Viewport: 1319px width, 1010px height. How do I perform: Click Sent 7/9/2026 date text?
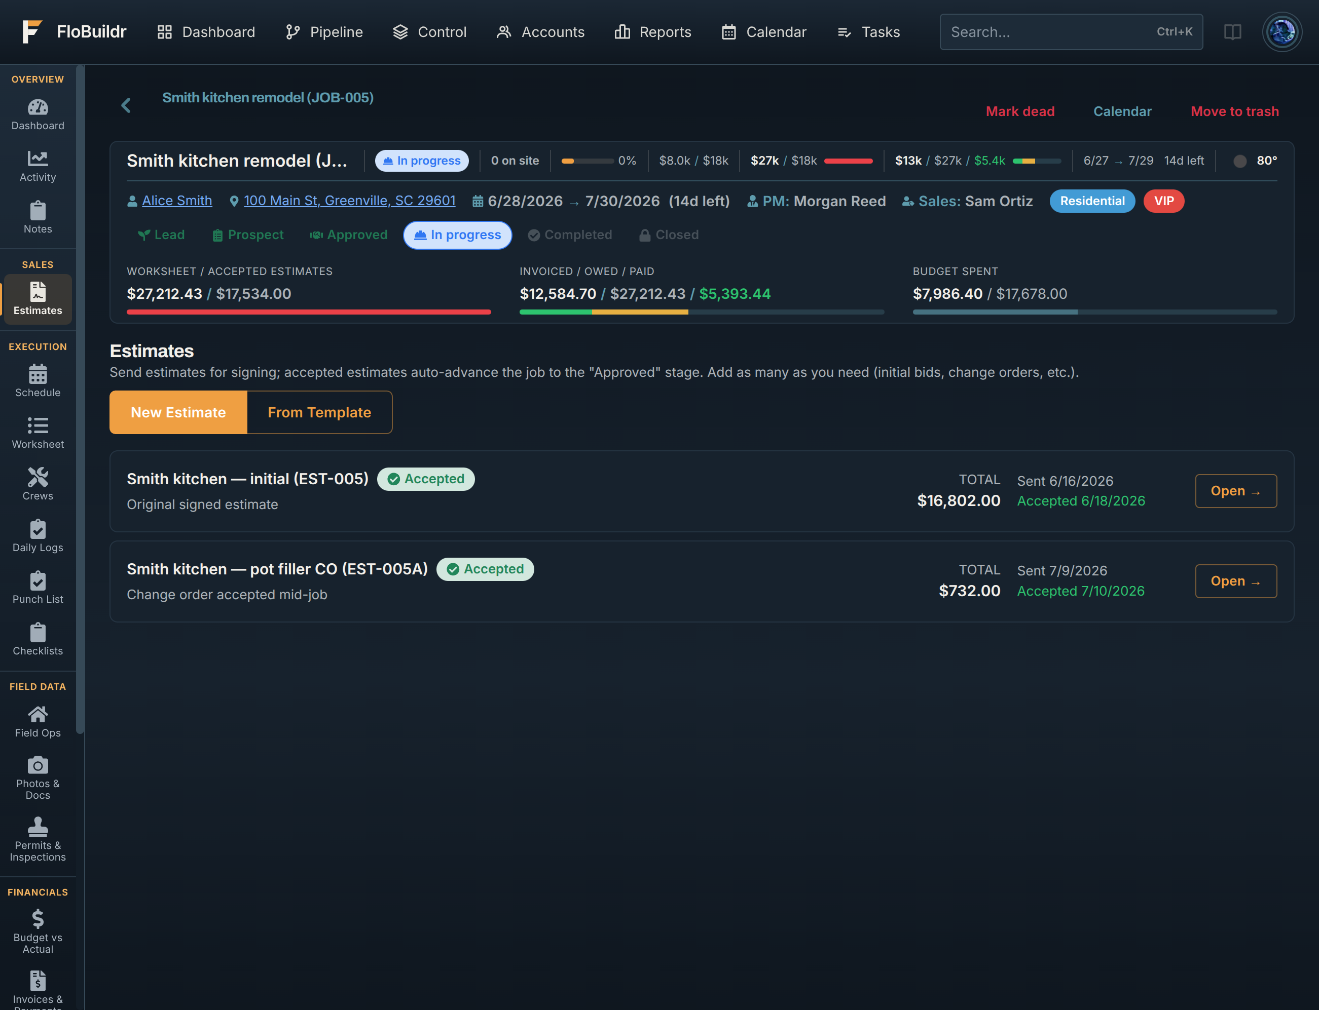1062,570
